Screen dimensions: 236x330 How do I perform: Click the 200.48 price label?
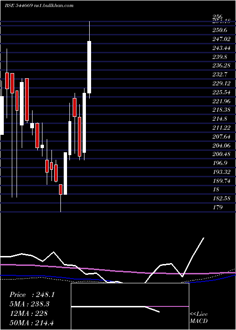(221, 154)
